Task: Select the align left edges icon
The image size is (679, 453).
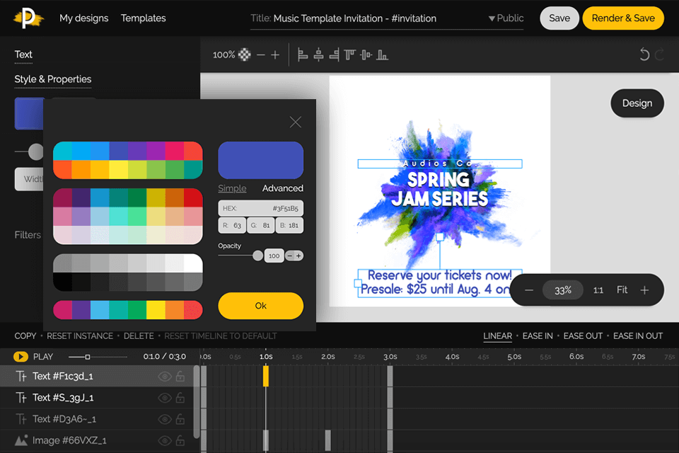Action: (x=303, y=53)
